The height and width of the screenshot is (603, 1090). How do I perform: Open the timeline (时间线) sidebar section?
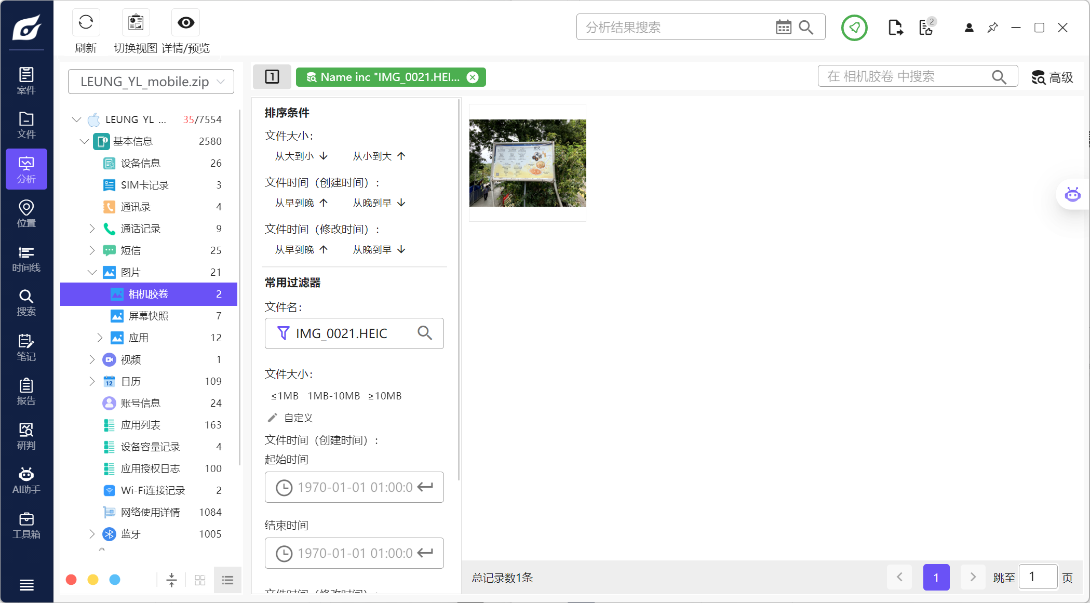click(26, 259)
